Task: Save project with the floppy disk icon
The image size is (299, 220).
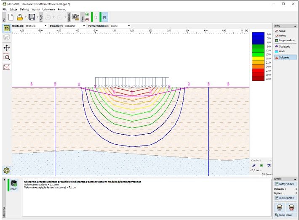Action: click(x=32, y=17)
